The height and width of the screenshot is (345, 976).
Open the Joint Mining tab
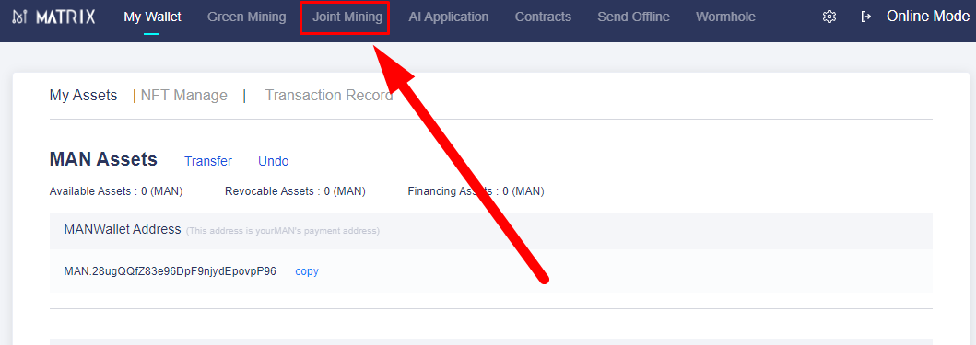pyautogui.click(x=347, y=17)
